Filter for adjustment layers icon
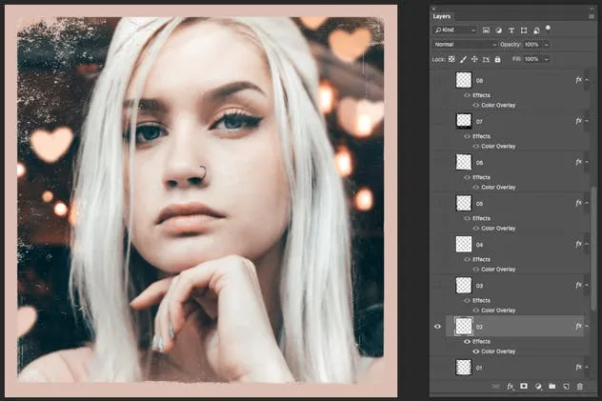Image resolution: width=602 pixels, height=401 pixels. (500, 30)
